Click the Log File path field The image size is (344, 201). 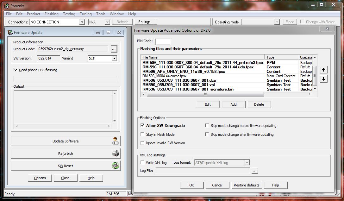[x=203, y=171]
